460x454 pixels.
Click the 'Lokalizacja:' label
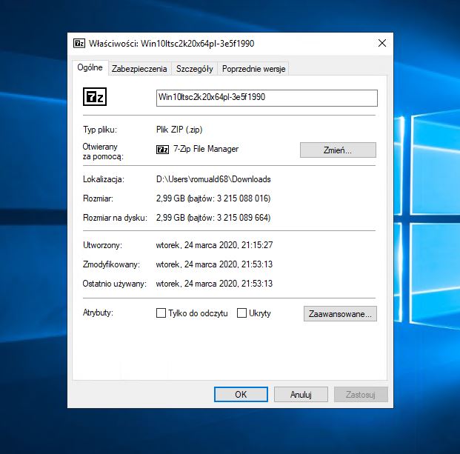[x=104, y=179]
